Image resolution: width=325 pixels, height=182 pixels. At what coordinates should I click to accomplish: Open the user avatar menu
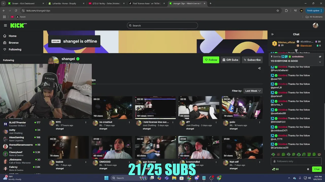pyautogui.click(x=315, y=26)
